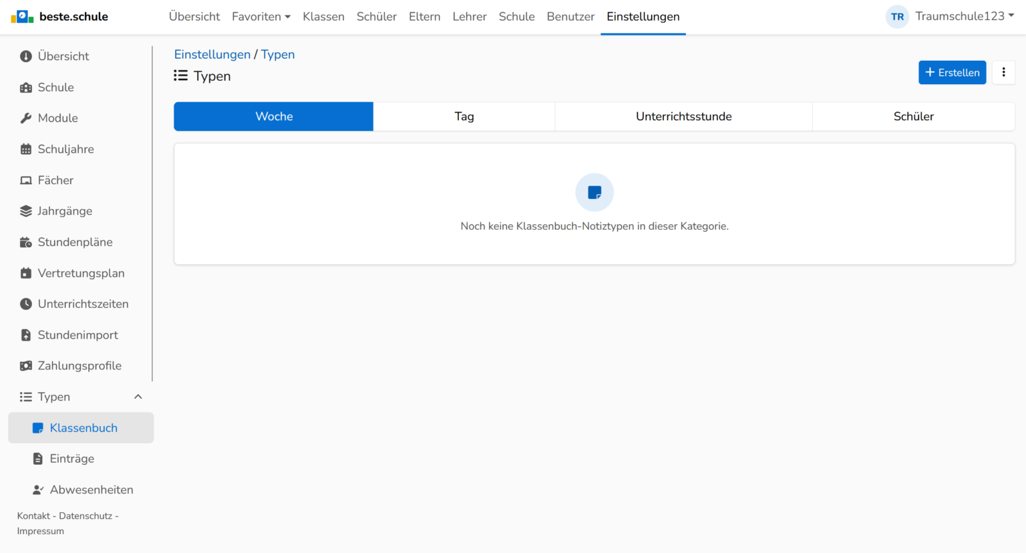Viewport: 1026px width, 553px height.
Task: Click the Abwesenheiten user-check icon
Action: point(38,490)
